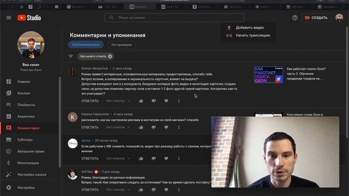The image size is (349, 196).
Task: Reply to Roman Alexeychuk's comment
Action: pos(90,101)
